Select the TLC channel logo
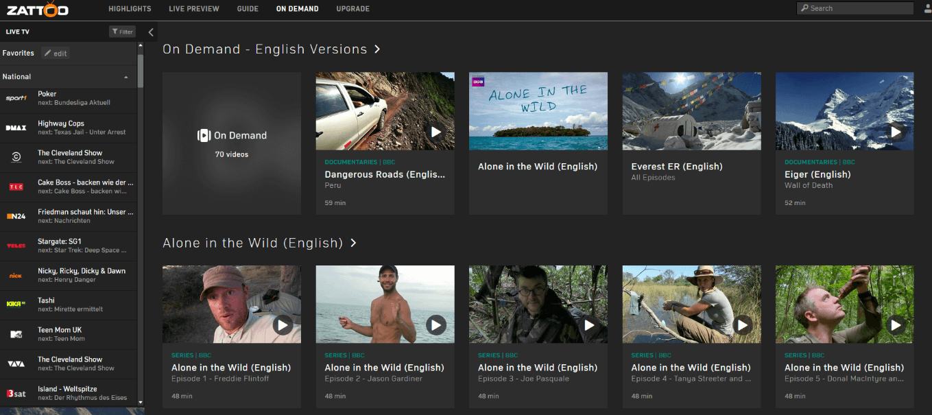 [x=16, y=187]
